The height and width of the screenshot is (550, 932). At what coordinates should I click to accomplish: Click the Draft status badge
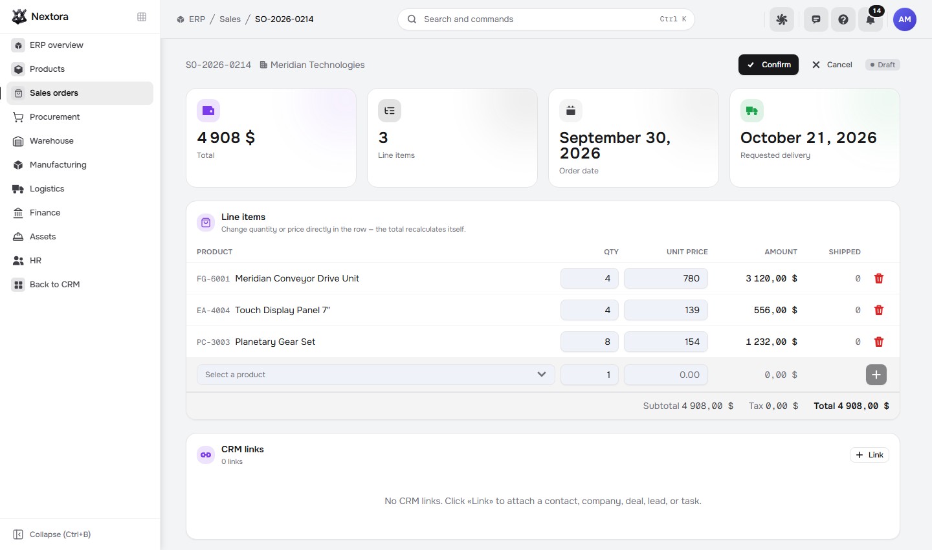click(x=883, y=65)
